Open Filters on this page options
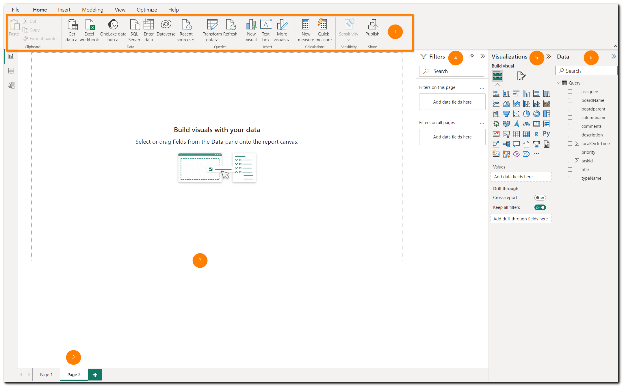Image resolution: width=626 pixels, height=390 pixels. pos(482,88)
